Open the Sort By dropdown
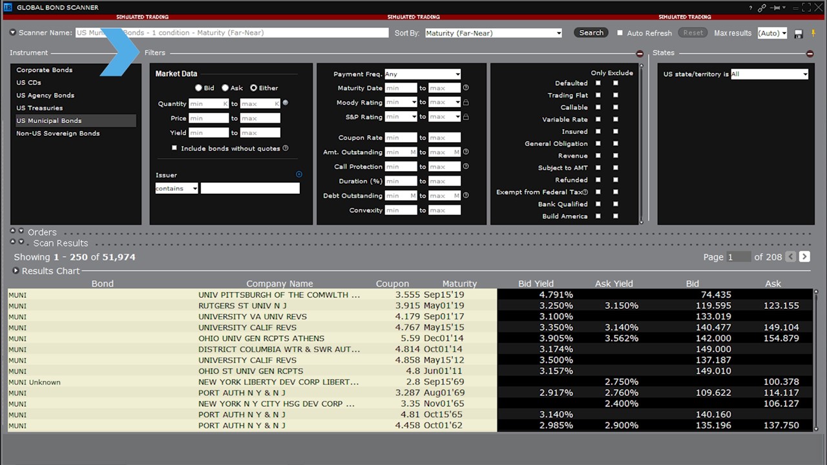The height and width of the screenshot is (465, 827). coord(494,33)
